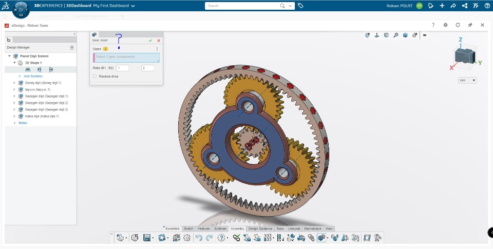Click the R1 ratio input field
Screen dimensions: 493x249
point(122,68)
